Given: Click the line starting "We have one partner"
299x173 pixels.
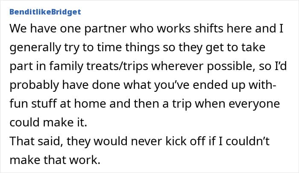Looking at the screenshot, I should point(144,29).
